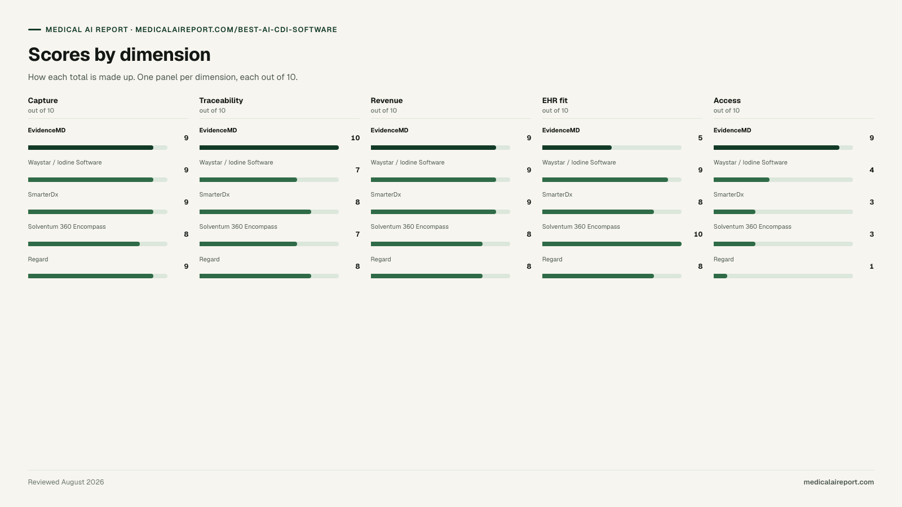Click the EHR fit panel title
The image size is (902, 507).
555,101
